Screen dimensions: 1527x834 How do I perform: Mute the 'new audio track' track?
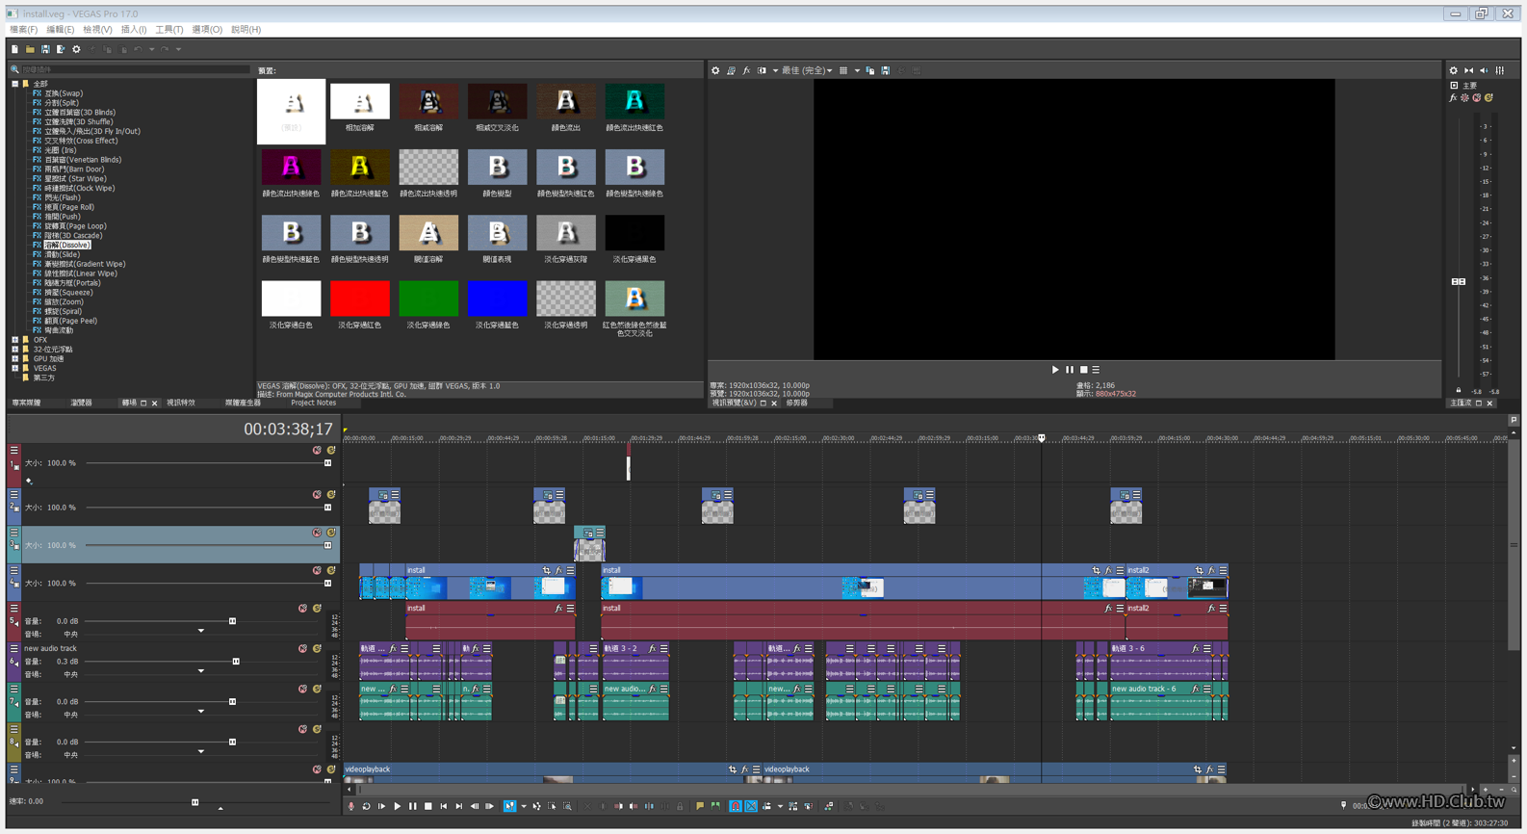click(302, 649)
